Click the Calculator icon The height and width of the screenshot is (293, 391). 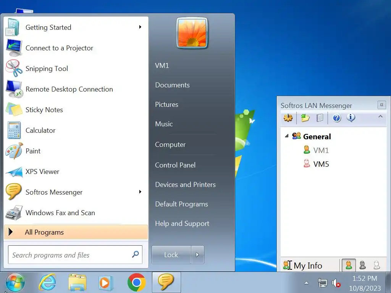(14, 130)
